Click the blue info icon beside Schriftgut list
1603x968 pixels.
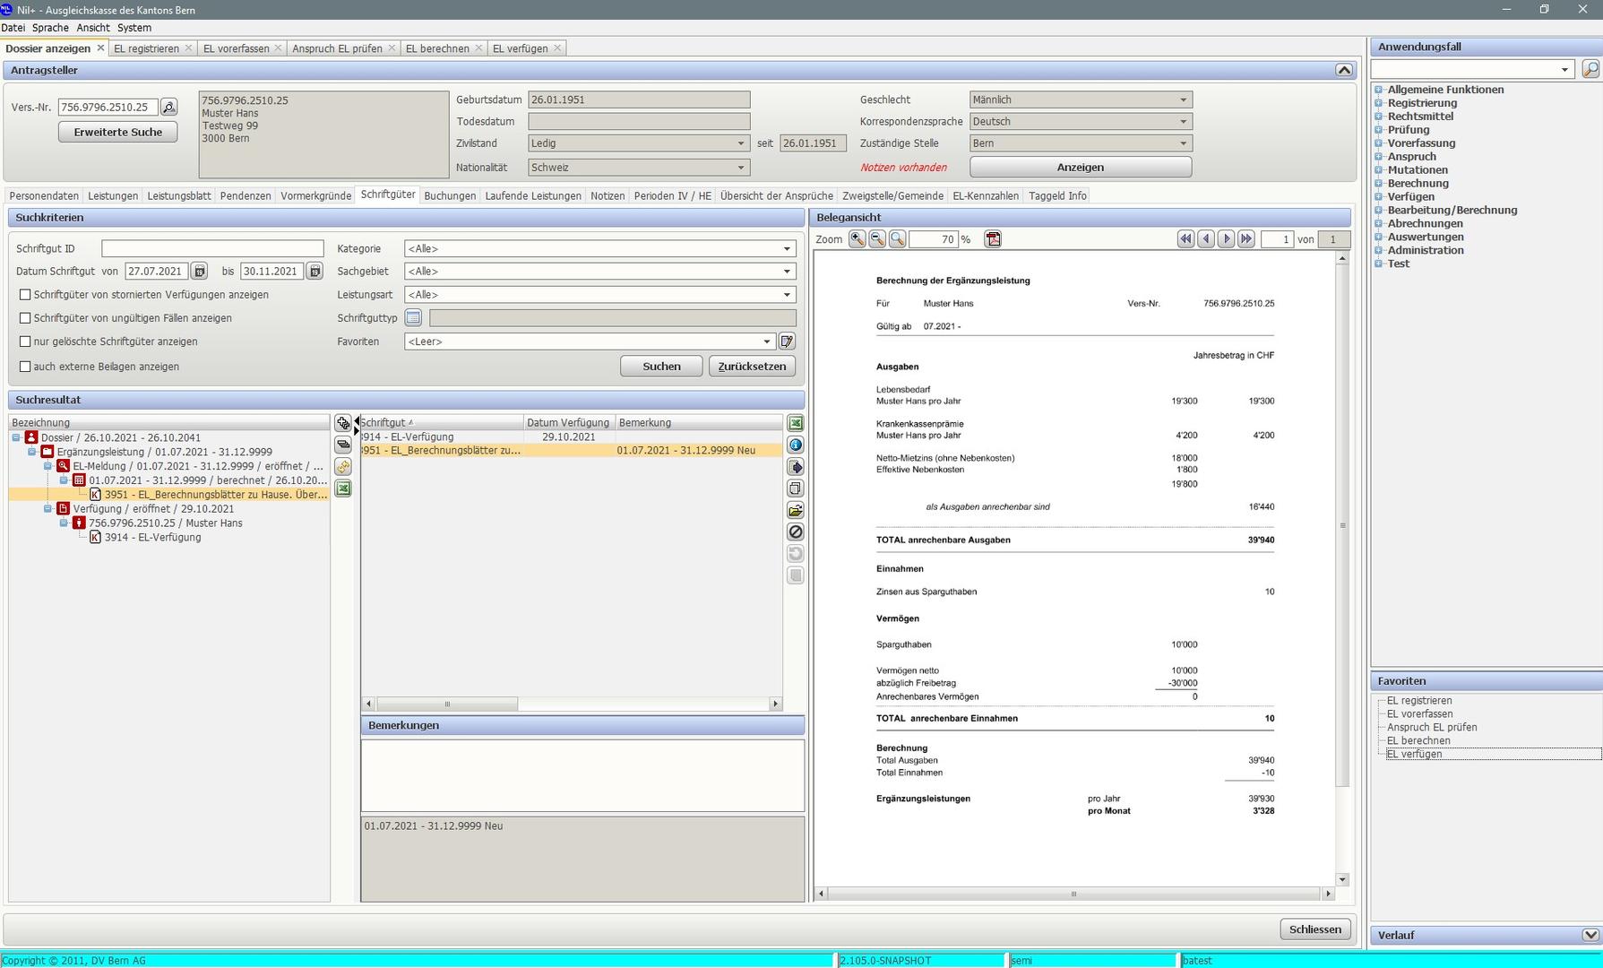tap(795, 445)
